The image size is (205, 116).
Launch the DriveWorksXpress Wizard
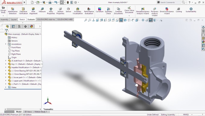click(x=167, y=11)
